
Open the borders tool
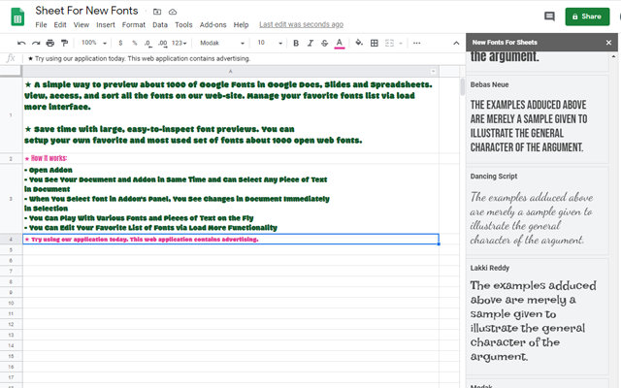tap(374, 43)
